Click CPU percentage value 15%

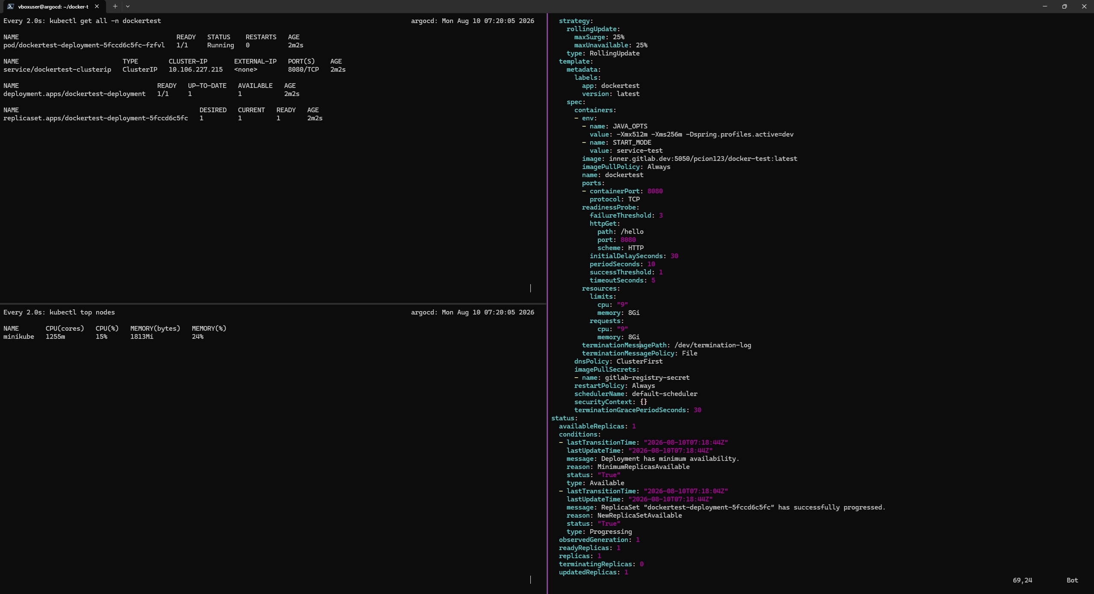[102, 337]
